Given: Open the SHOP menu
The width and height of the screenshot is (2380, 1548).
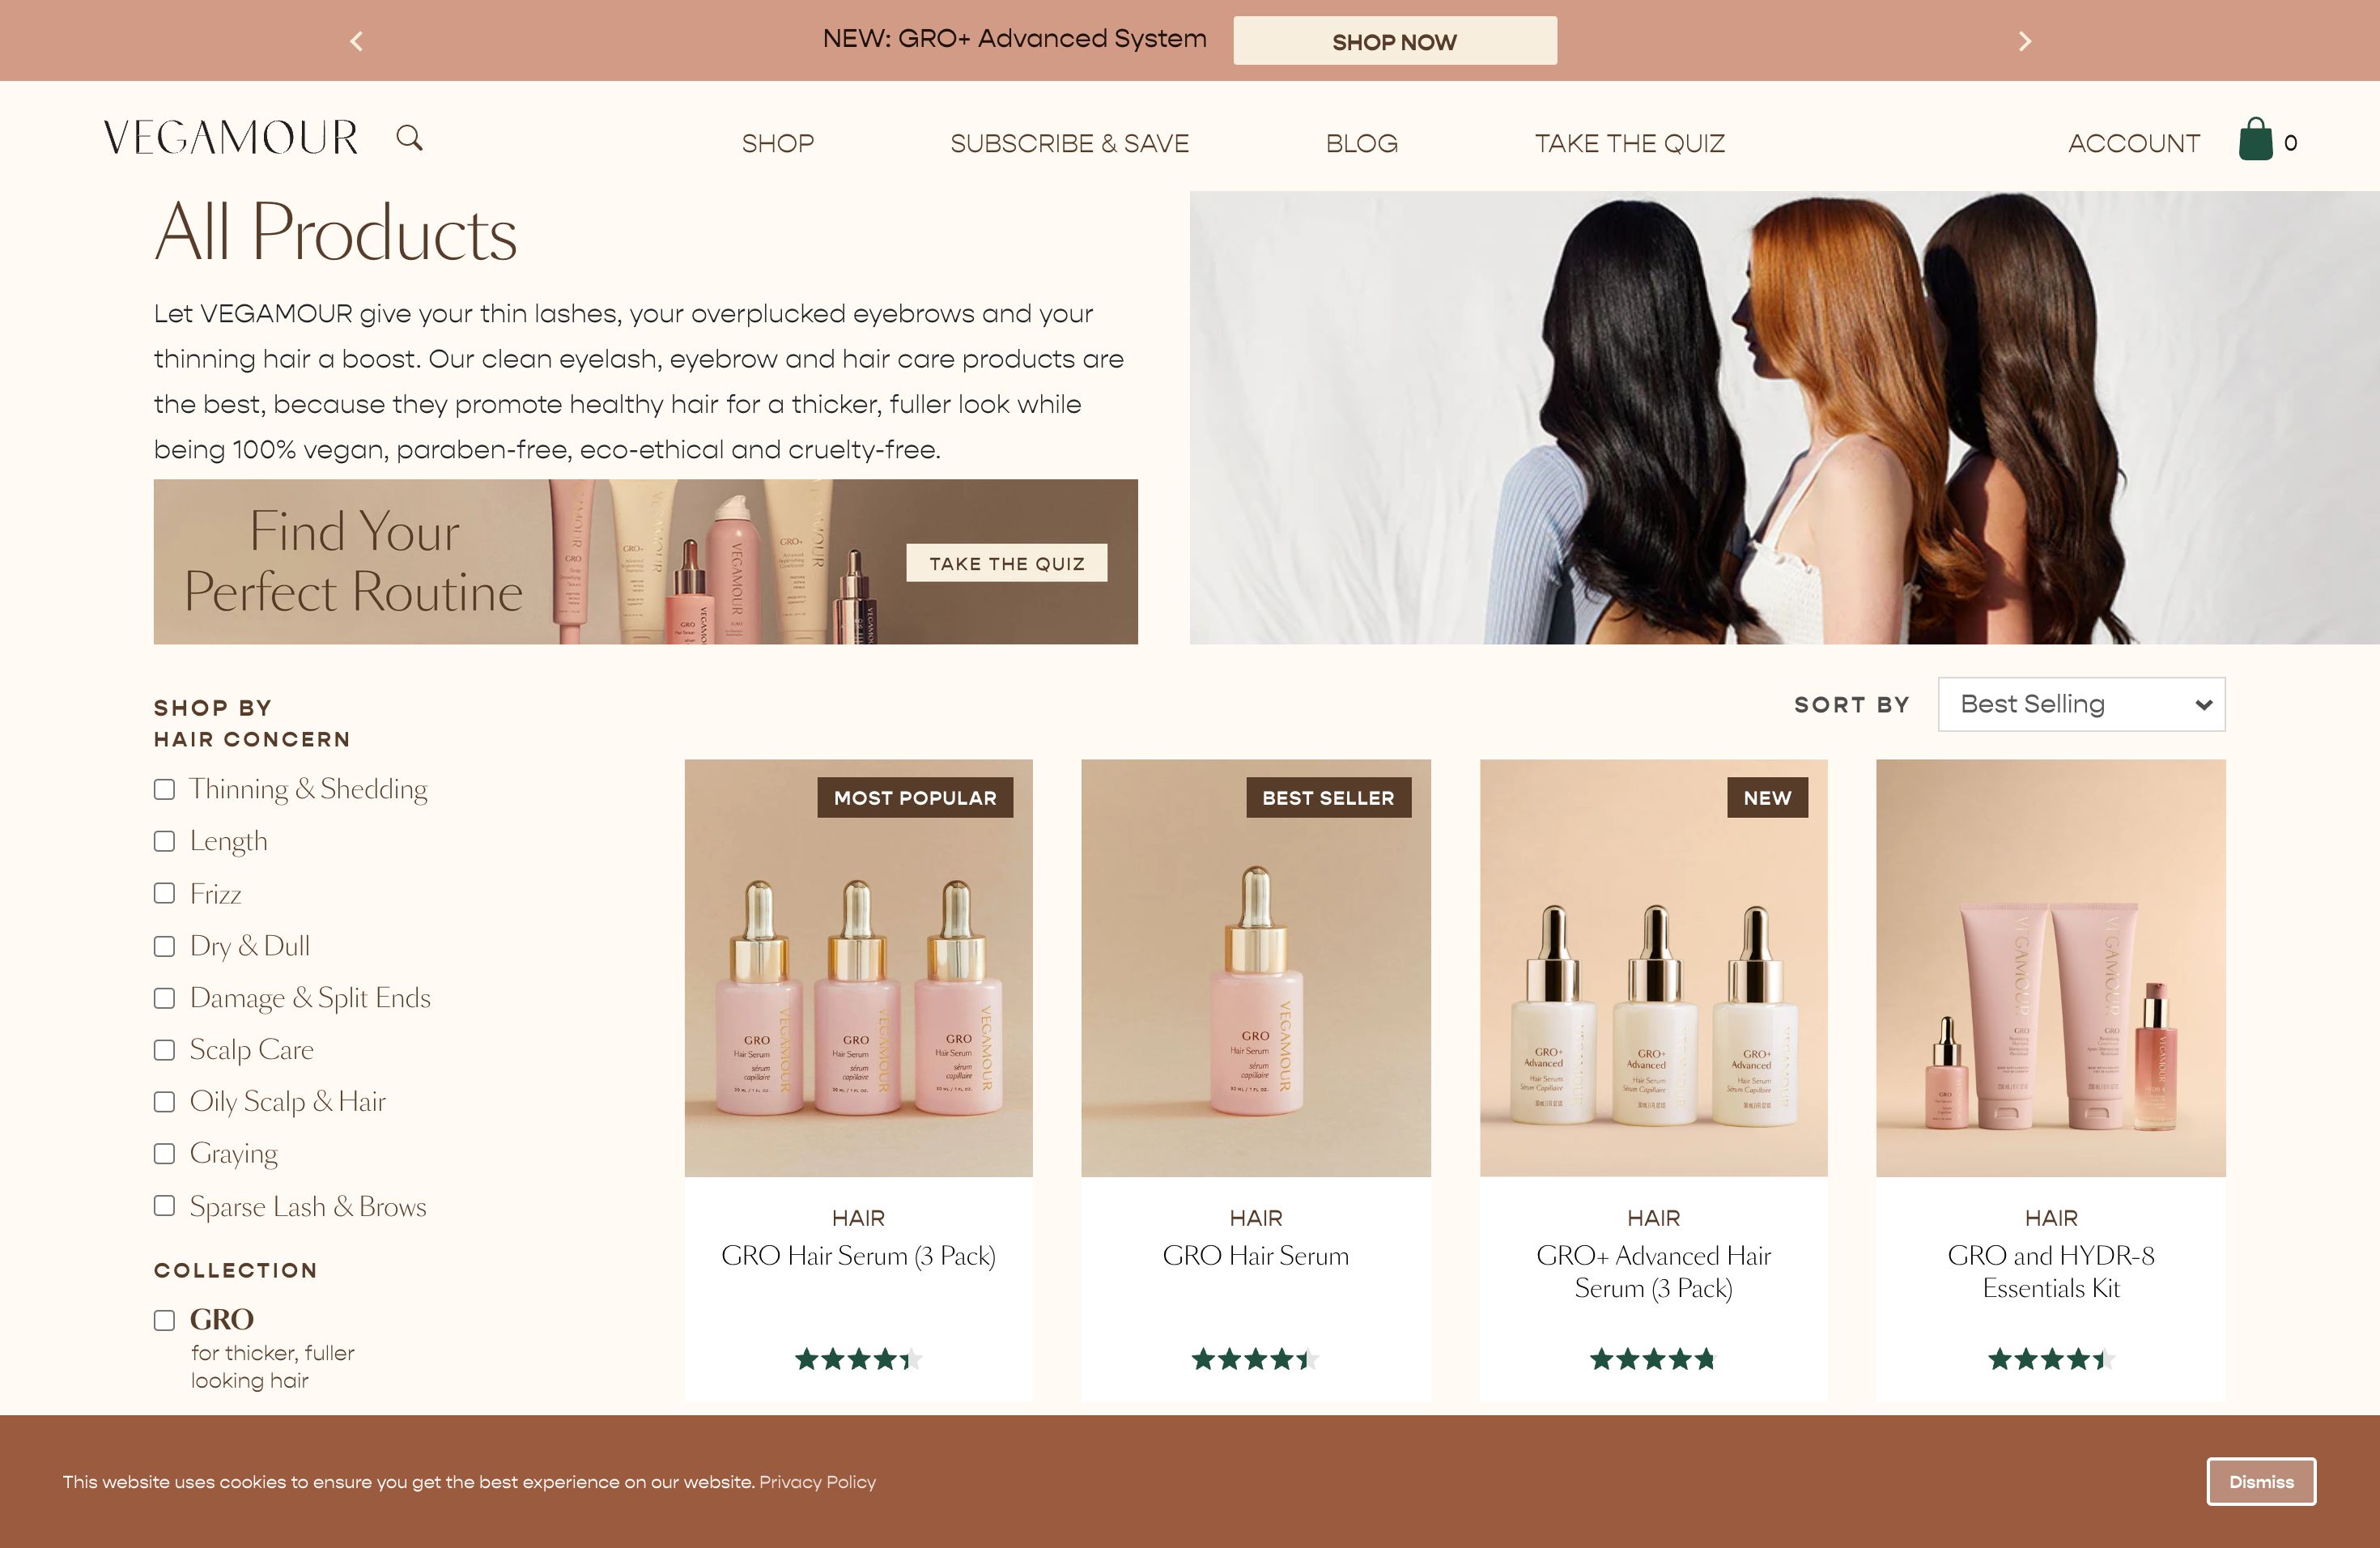Looking at the screenshot, I should [778, 143].
